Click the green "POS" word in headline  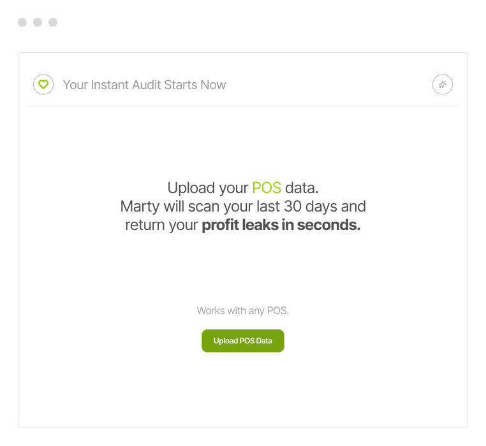click(267, 188)
